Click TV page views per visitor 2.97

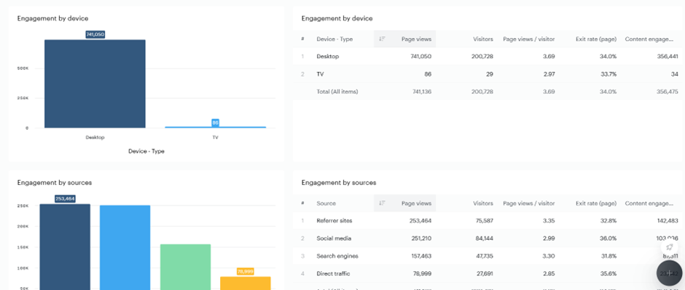549,74
